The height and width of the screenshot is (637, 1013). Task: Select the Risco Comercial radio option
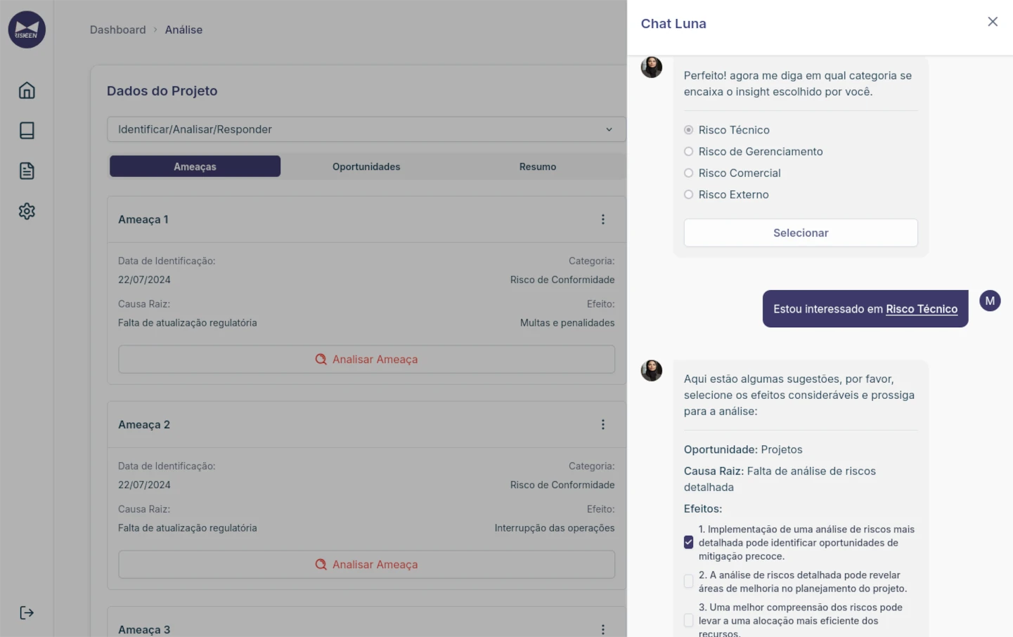click(x=688, y=173)
